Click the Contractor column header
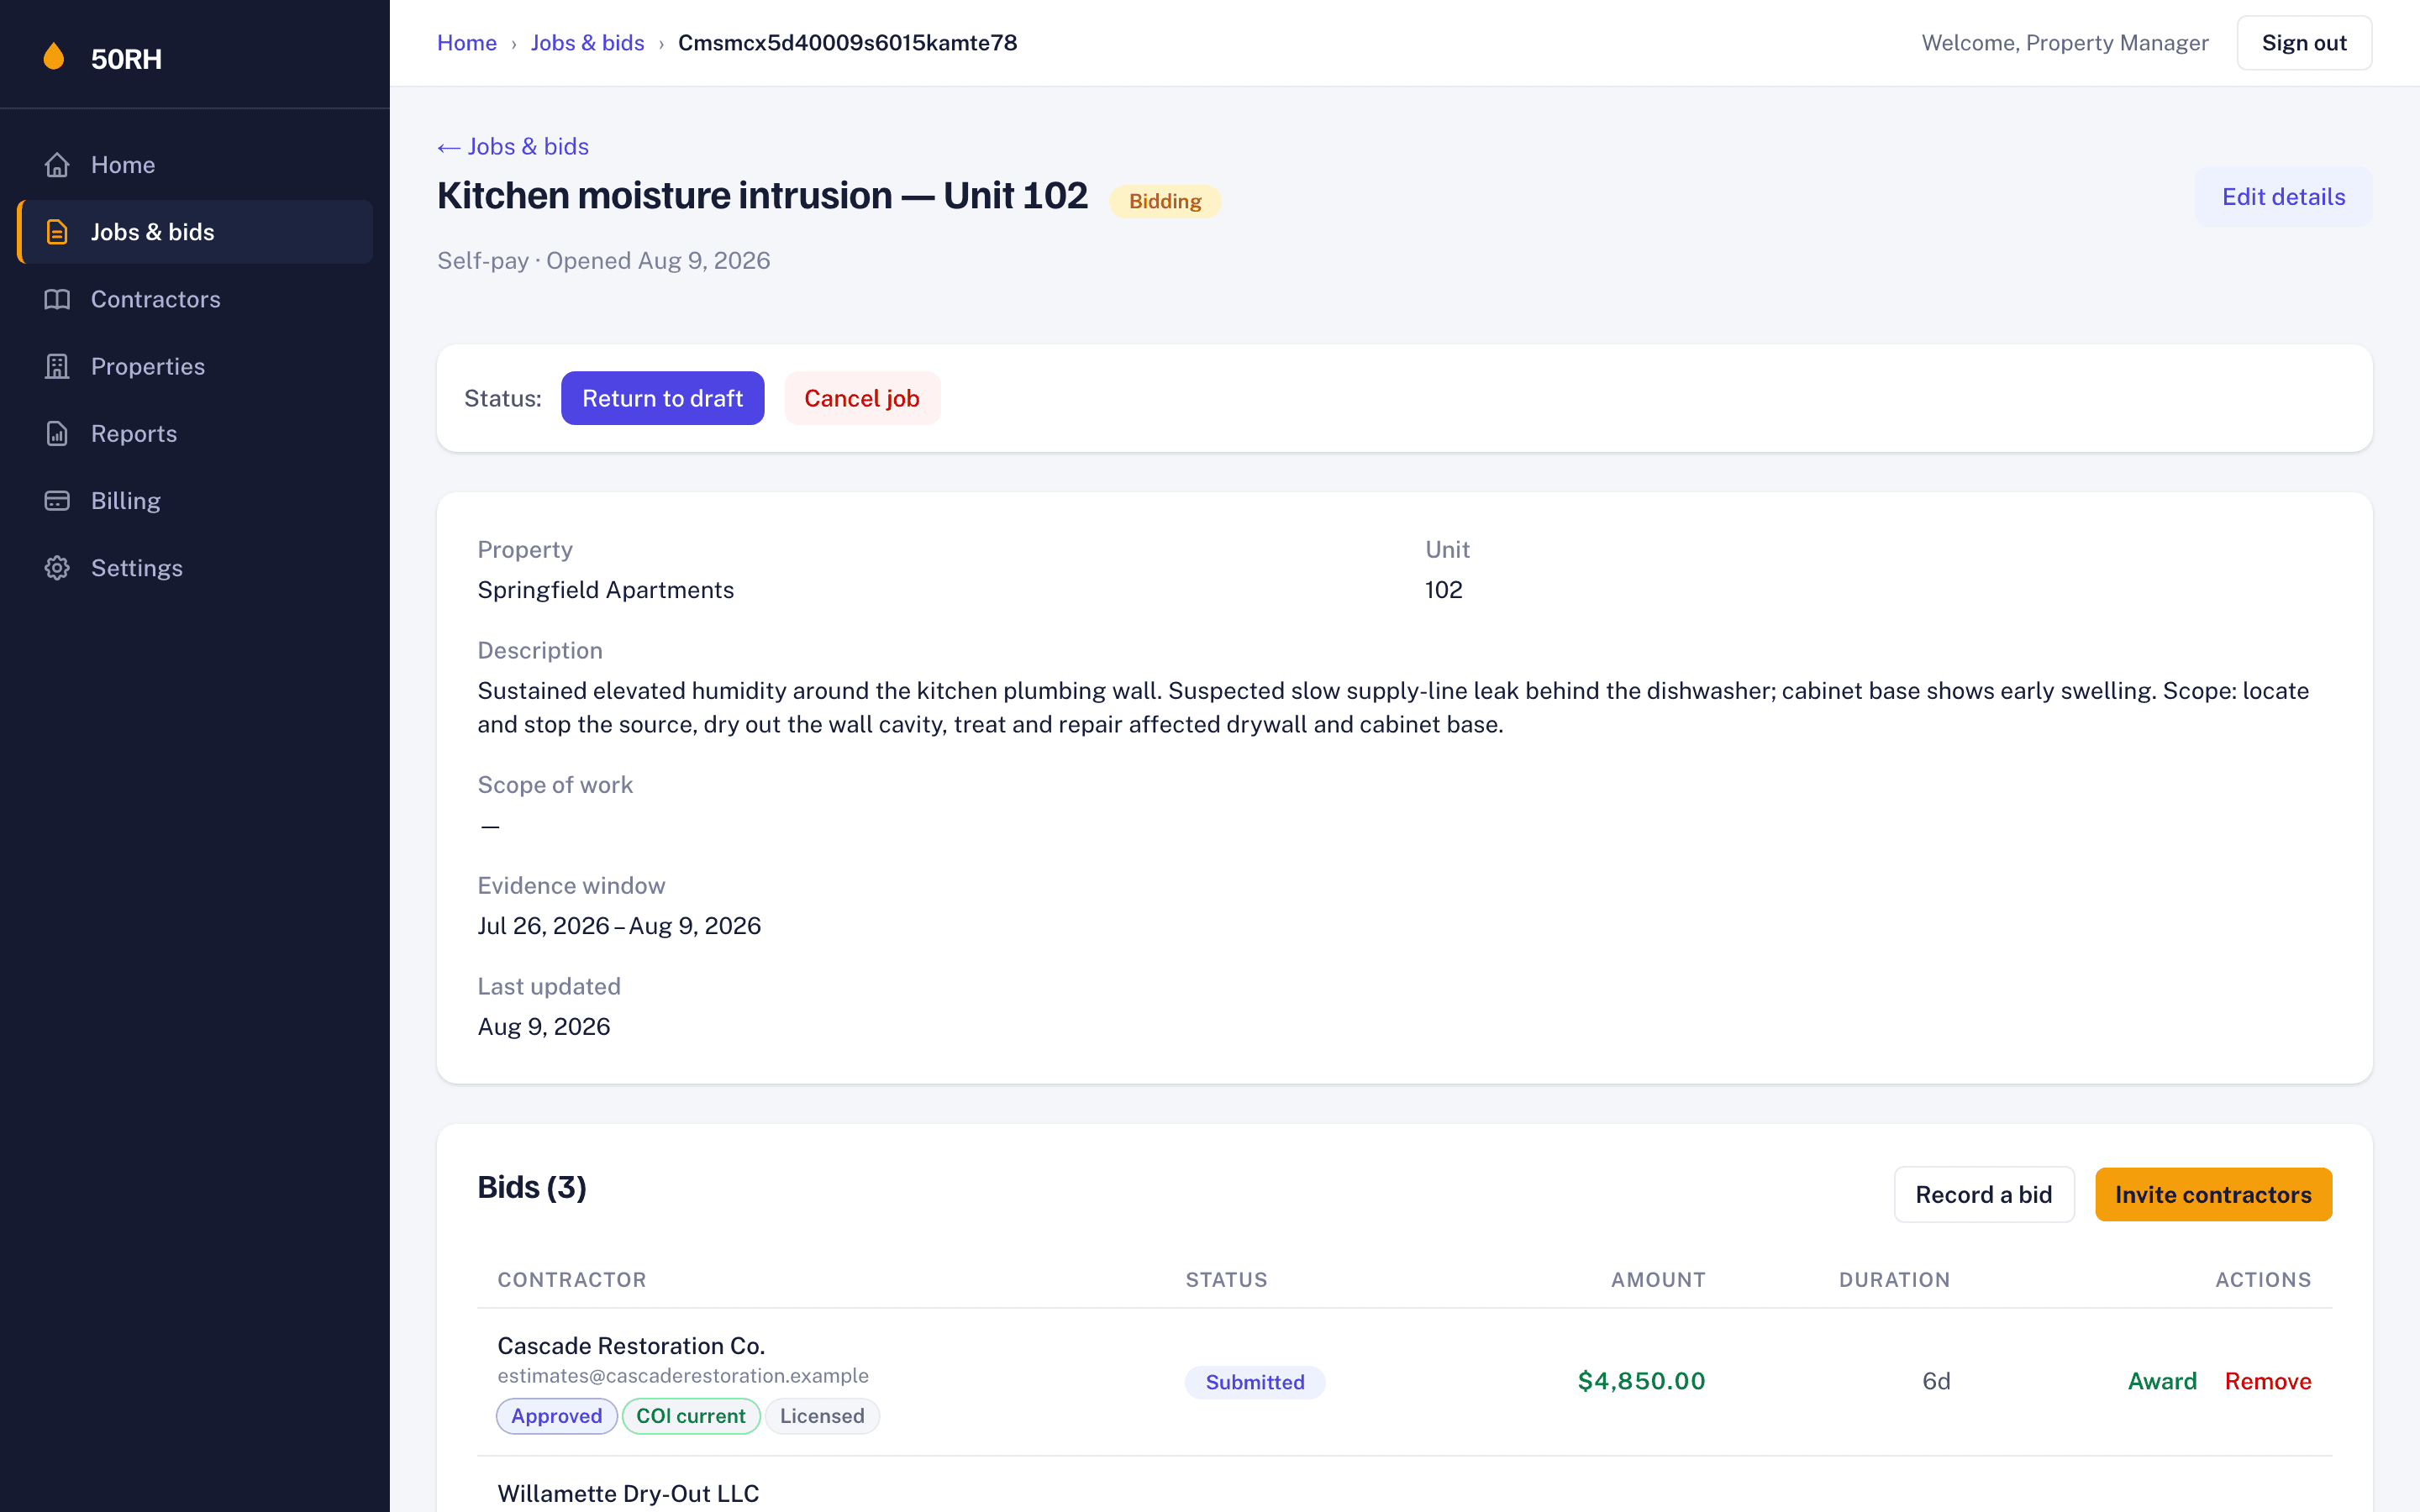This screenshot has width=2420, height=1512. pyautogui.click(x=572, y=1280)
